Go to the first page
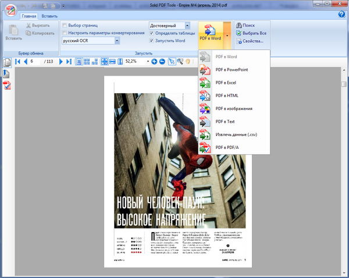The image size is (349, 278). pos(18,61)
